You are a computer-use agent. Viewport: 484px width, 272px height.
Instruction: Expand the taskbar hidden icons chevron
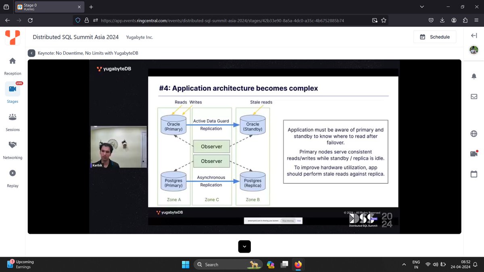pos(404,264)
